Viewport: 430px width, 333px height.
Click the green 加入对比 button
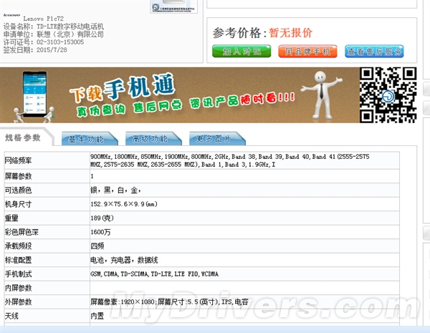[x=242, y=52]
